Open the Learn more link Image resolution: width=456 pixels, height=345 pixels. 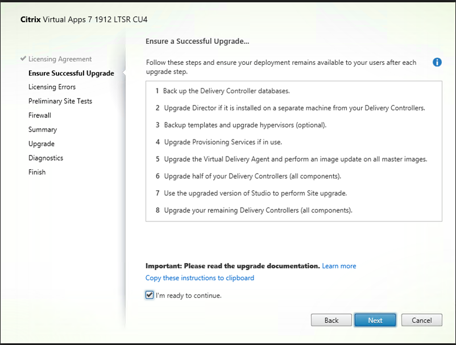(x=339, y=266)
